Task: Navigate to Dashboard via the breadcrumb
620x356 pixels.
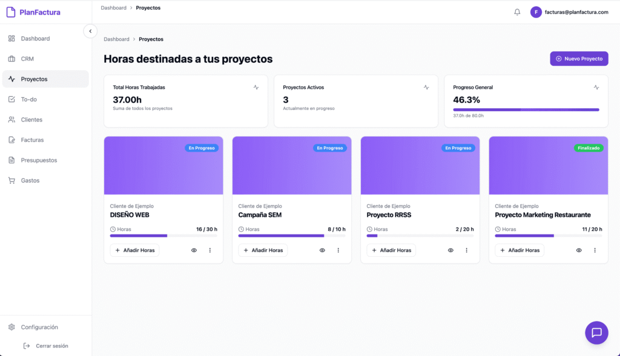Action: point(116,39)
